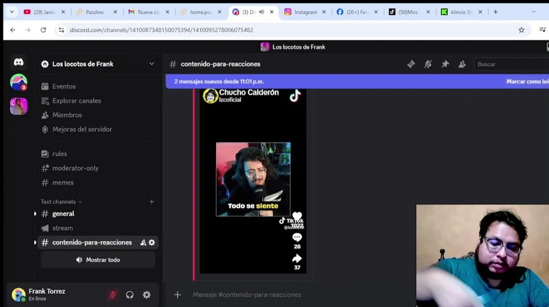Mute the Discord tab audio icon
Viewport: 549px width, 307px height.
(261, 12)
